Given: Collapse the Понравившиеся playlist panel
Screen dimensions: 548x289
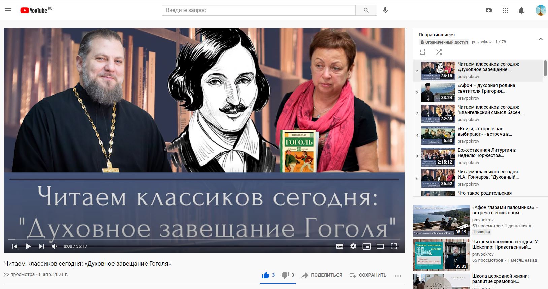Looking at the screenshot, I should [541, 39].
